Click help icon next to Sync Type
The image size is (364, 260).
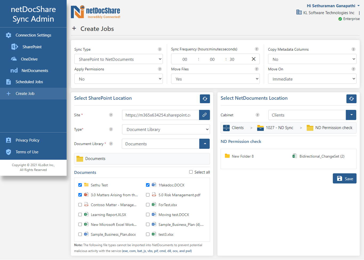[x=160, y=49]
